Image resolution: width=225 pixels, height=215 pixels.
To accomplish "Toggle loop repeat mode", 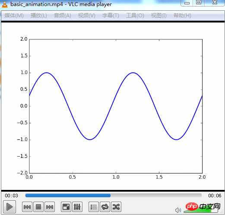I will tap(105, 207).
